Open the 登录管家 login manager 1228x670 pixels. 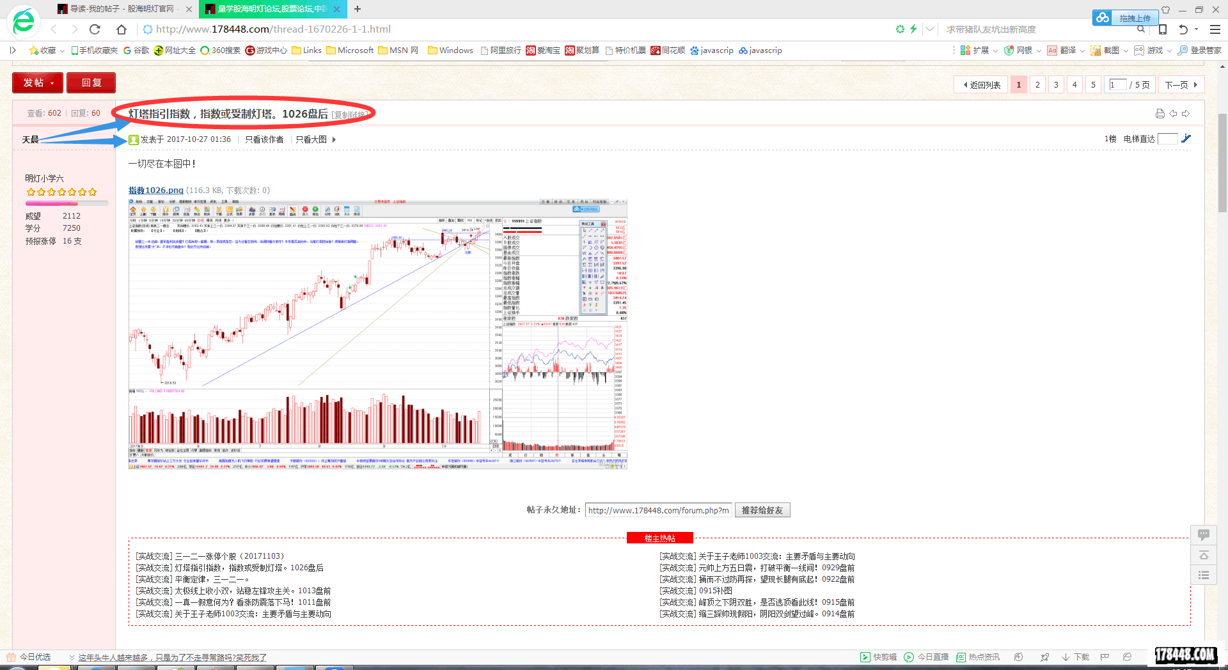[1200, 51]
